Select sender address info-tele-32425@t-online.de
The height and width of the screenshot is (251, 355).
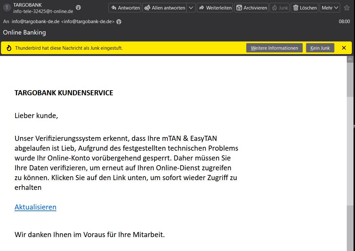(43, 11)
